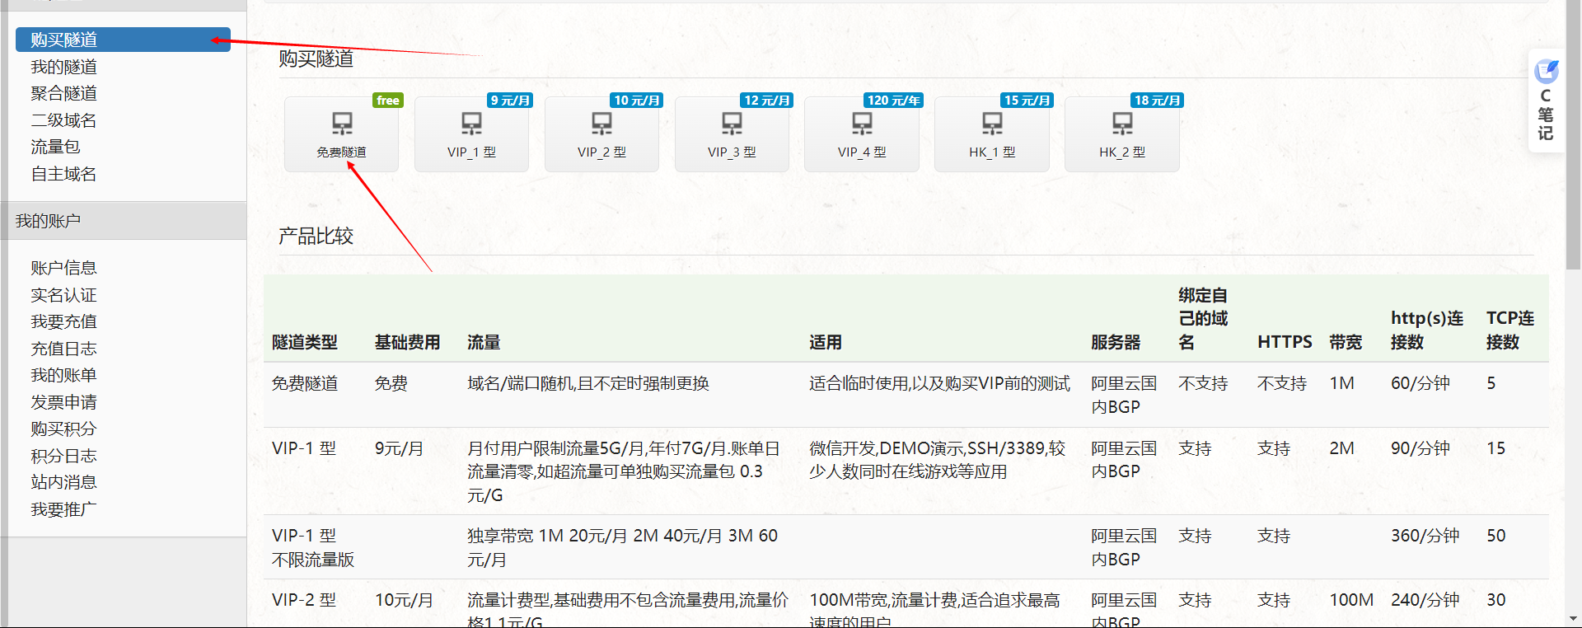
Task: Click the 我的账户 section header
Action: point(124,221)
